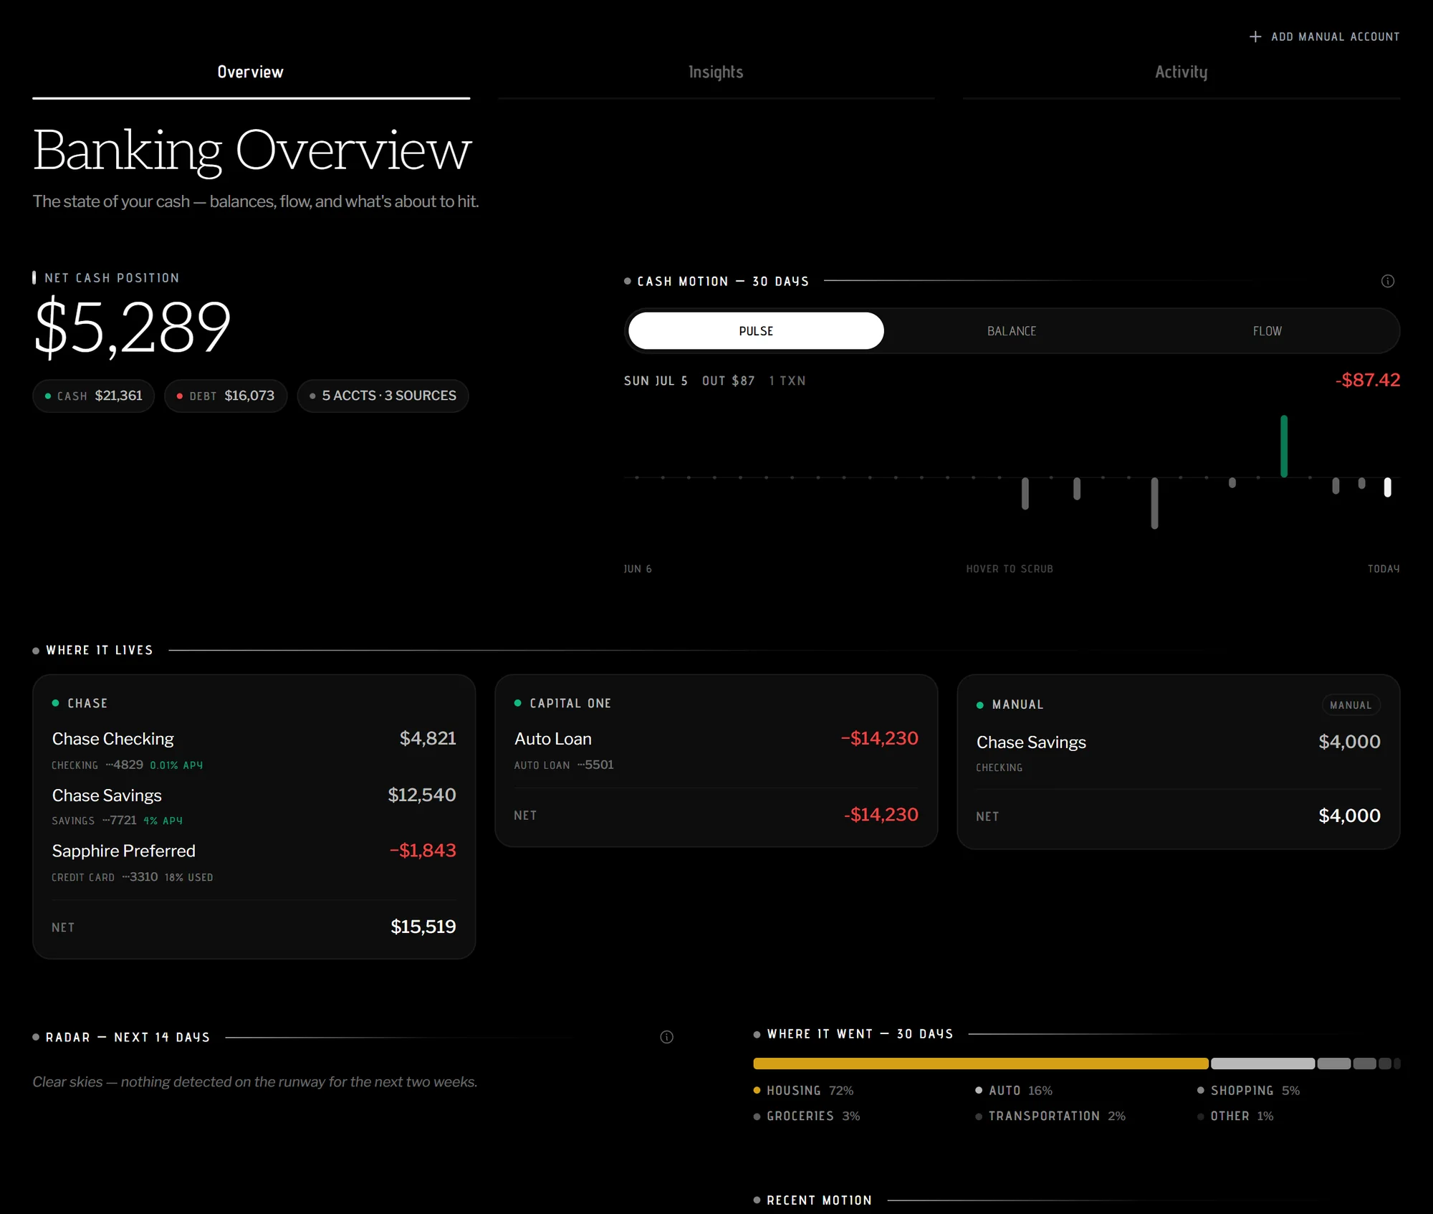Click the Chase card net $15,519 value

(x=423, y=927)
